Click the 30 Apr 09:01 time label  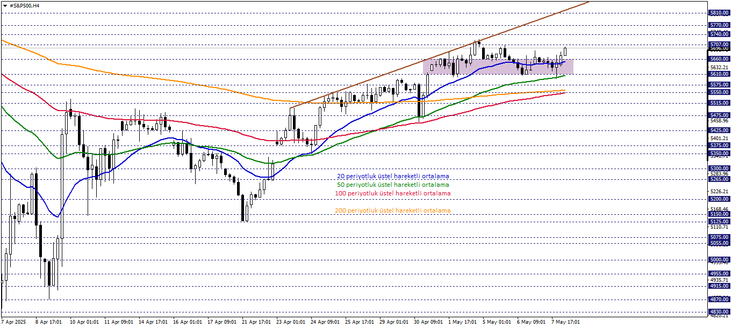point(428,322)
